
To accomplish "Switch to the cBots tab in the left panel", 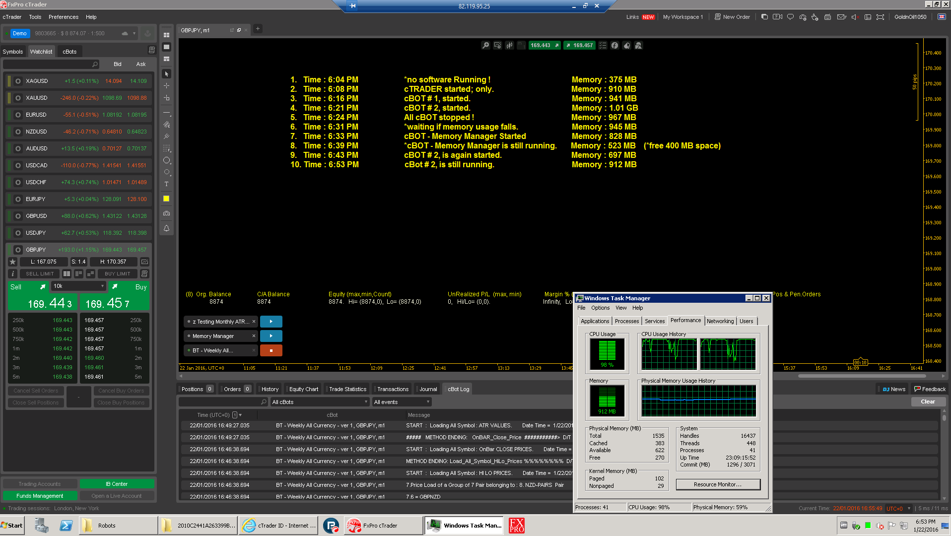I will 69,52.
